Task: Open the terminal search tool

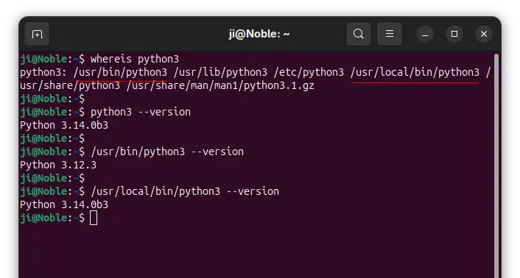Action: (x=359, y=34)
